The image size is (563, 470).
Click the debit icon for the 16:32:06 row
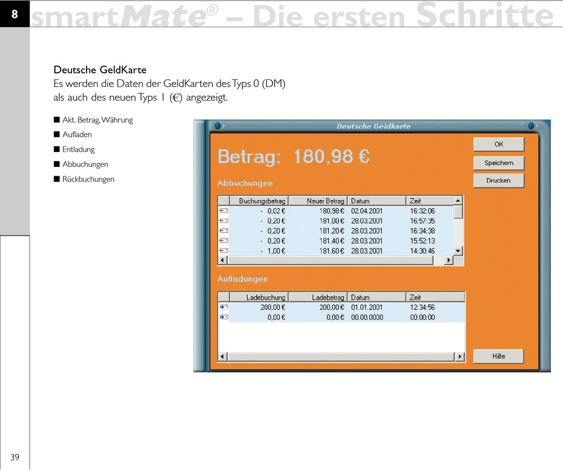click(x=223, y=211)
